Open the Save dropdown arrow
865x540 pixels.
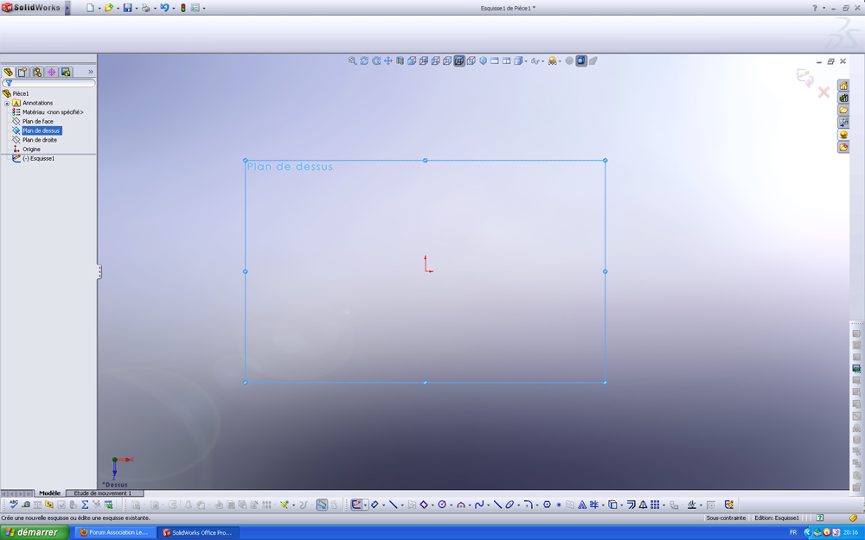(x=137, y=9)
